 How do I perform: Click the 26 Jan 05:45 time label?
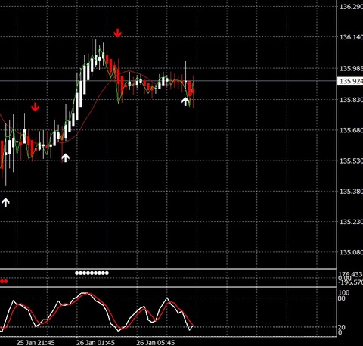[x=156, y=342]
